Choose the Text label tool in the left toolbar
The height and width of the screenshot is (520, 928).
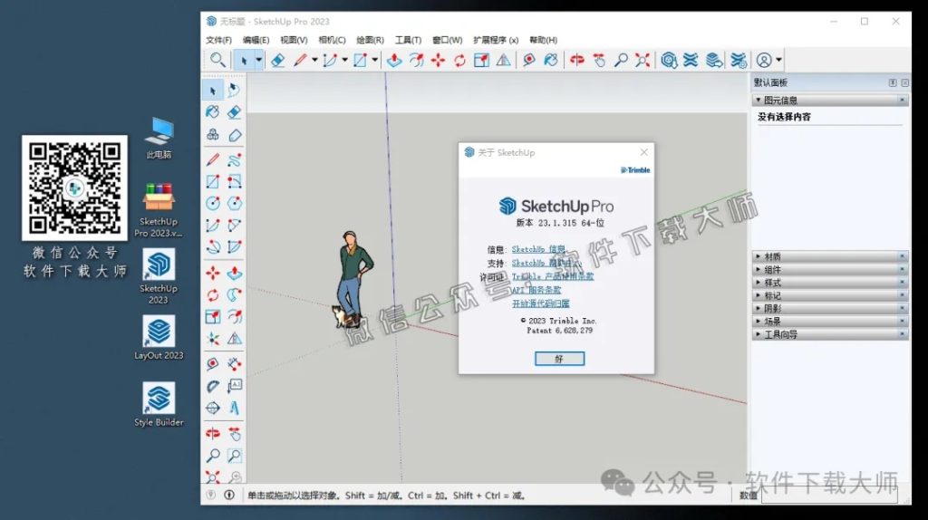click(235, 386)
